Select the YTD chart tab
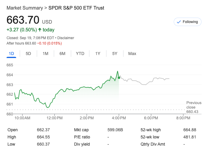This screenshot has width=206, height=151. [80, 54]
